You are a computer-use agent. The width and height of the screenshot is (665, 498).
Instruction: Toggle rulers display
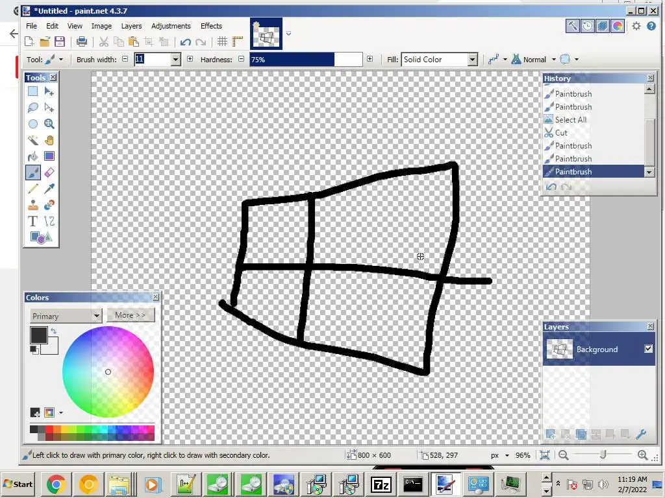coord(238,41)
